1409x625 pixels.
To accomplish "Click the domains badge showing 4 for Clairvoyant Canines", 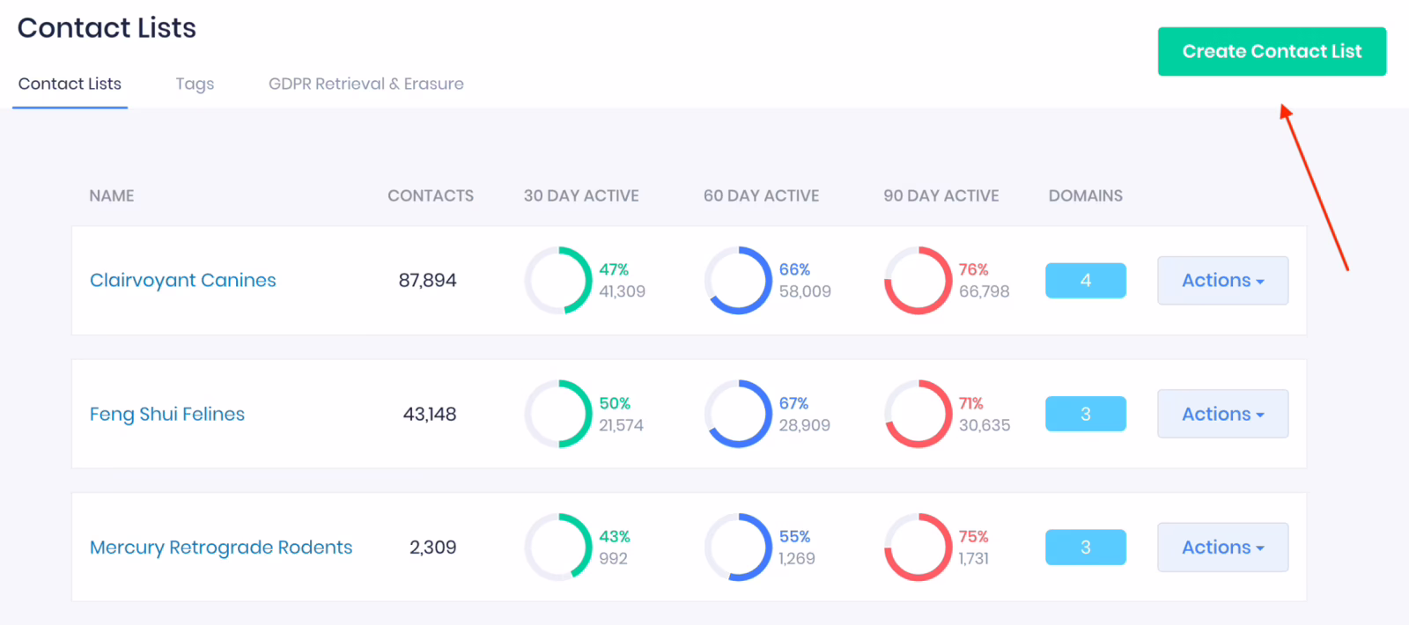I will (1085, 280).
